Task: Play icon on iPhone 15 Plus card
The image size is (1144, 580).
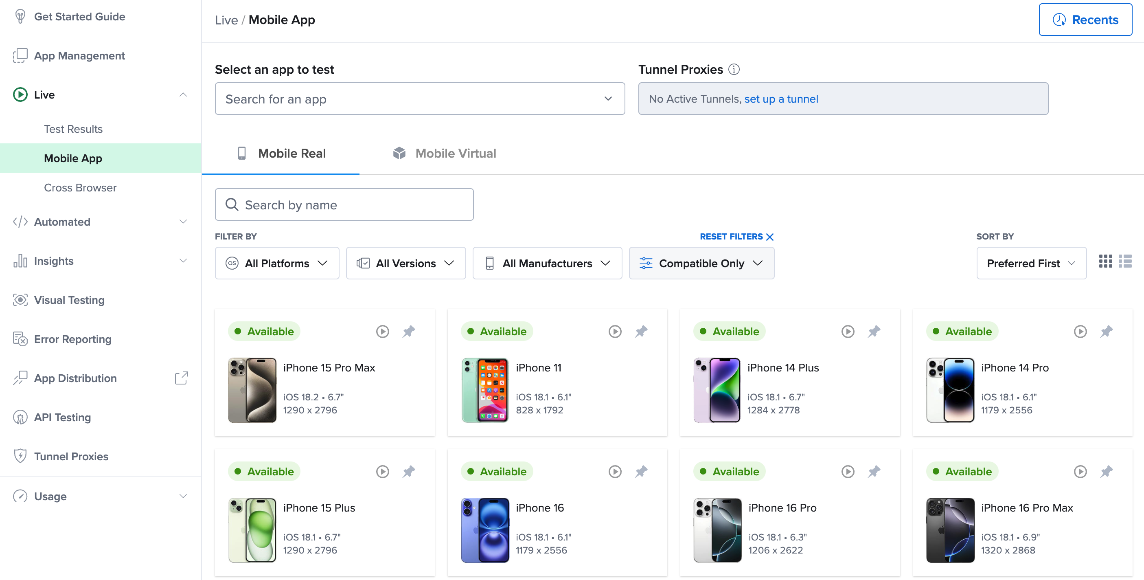Action: pos(382,471)
